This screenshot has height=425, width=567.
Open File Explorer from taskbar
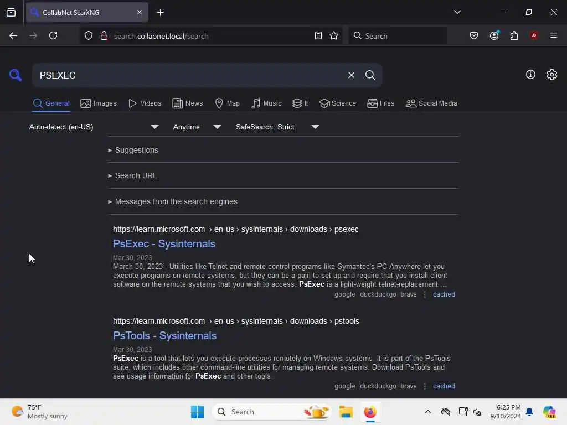(346, 412)
